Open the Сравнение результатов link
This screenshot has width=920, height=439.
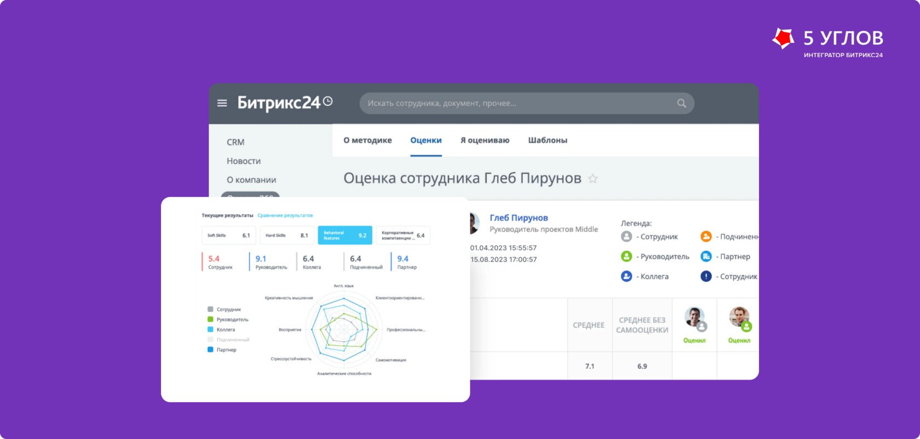285,215
